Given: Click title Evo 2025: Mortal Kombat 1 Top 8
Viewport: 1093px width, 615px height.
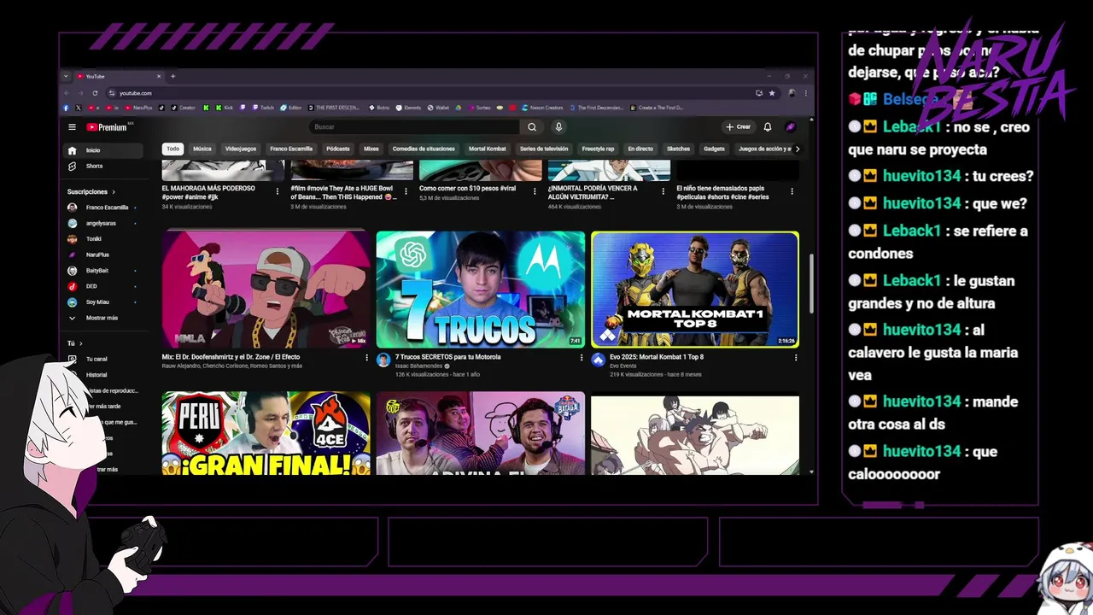Looking at the screenshot, I should click(x=657, y=357).
